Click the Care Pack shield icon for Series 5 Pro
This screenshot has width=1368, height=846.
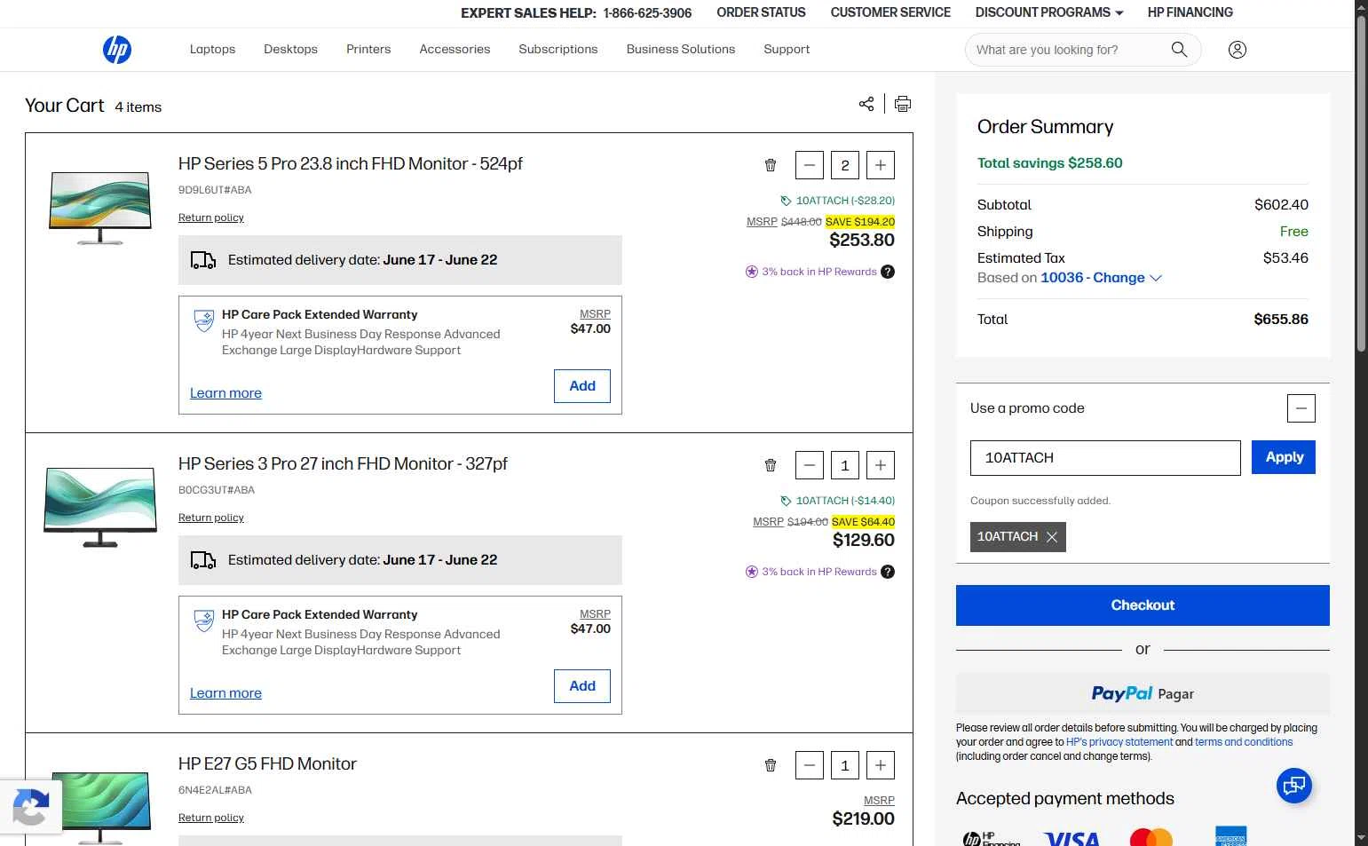(204, 320)
